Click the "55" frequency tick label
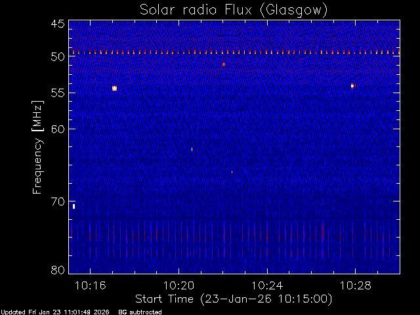 point(58,93)
